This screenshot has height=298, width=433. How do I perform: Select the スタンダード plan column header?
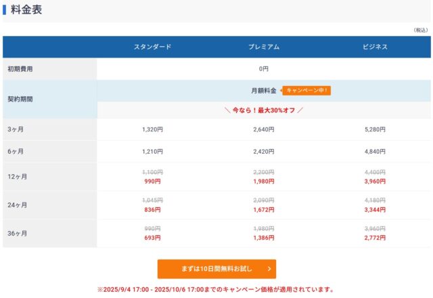pos(152,47)
